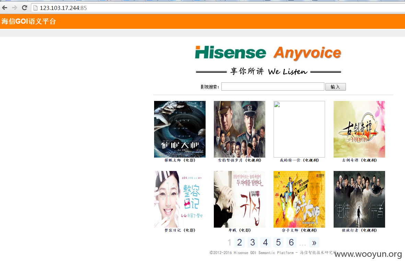Open 雪豹坚强岁月 TV series poster
Image resolution: width=405 pixels, height=264 pixels.
(240, 129)
